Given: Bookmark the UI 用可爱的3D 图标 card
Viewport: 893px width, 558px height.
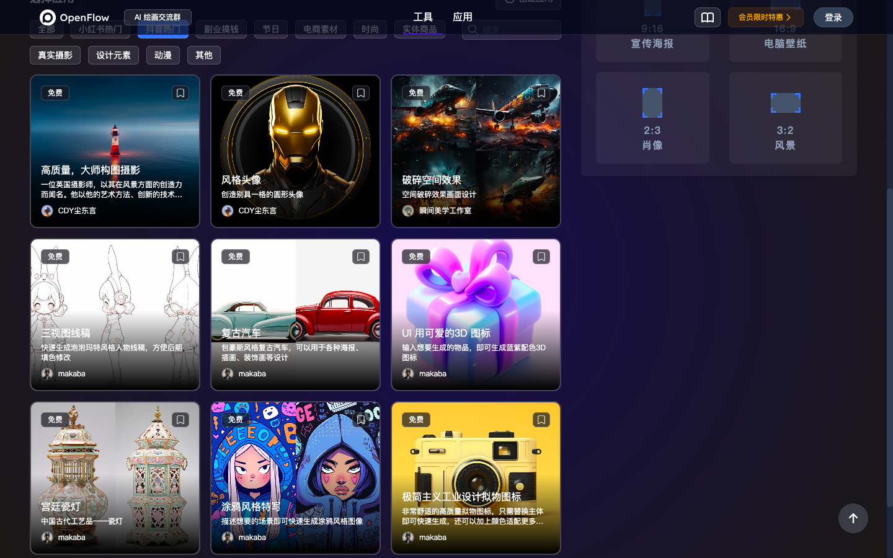Looking at the screenshot, I should coord(541,257).
